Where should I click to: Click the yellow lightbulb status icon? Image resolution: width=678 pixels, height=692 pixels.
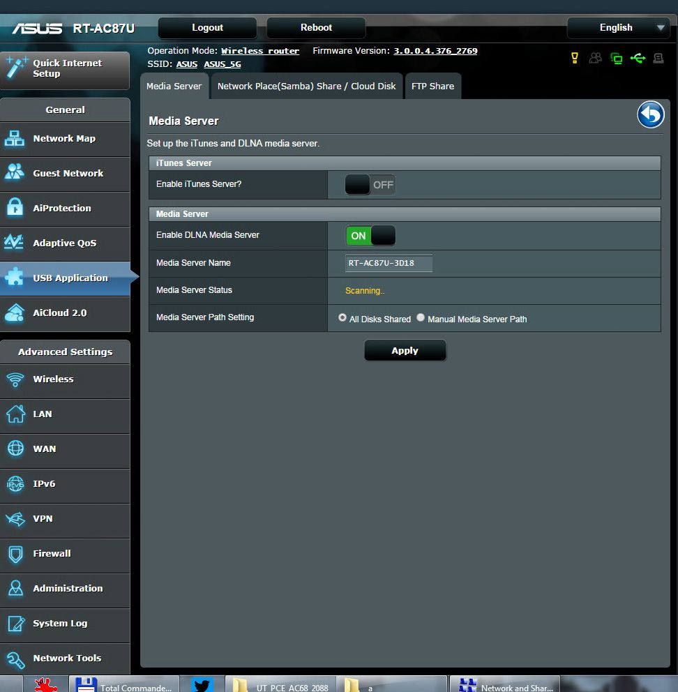tap(575, 59)
